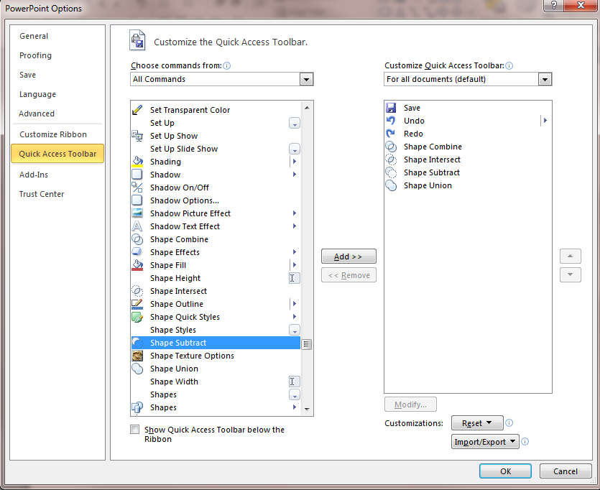Open the For all documents dropdown
The height and width of the screenshot is (490, 600).
tap(545, 79)
